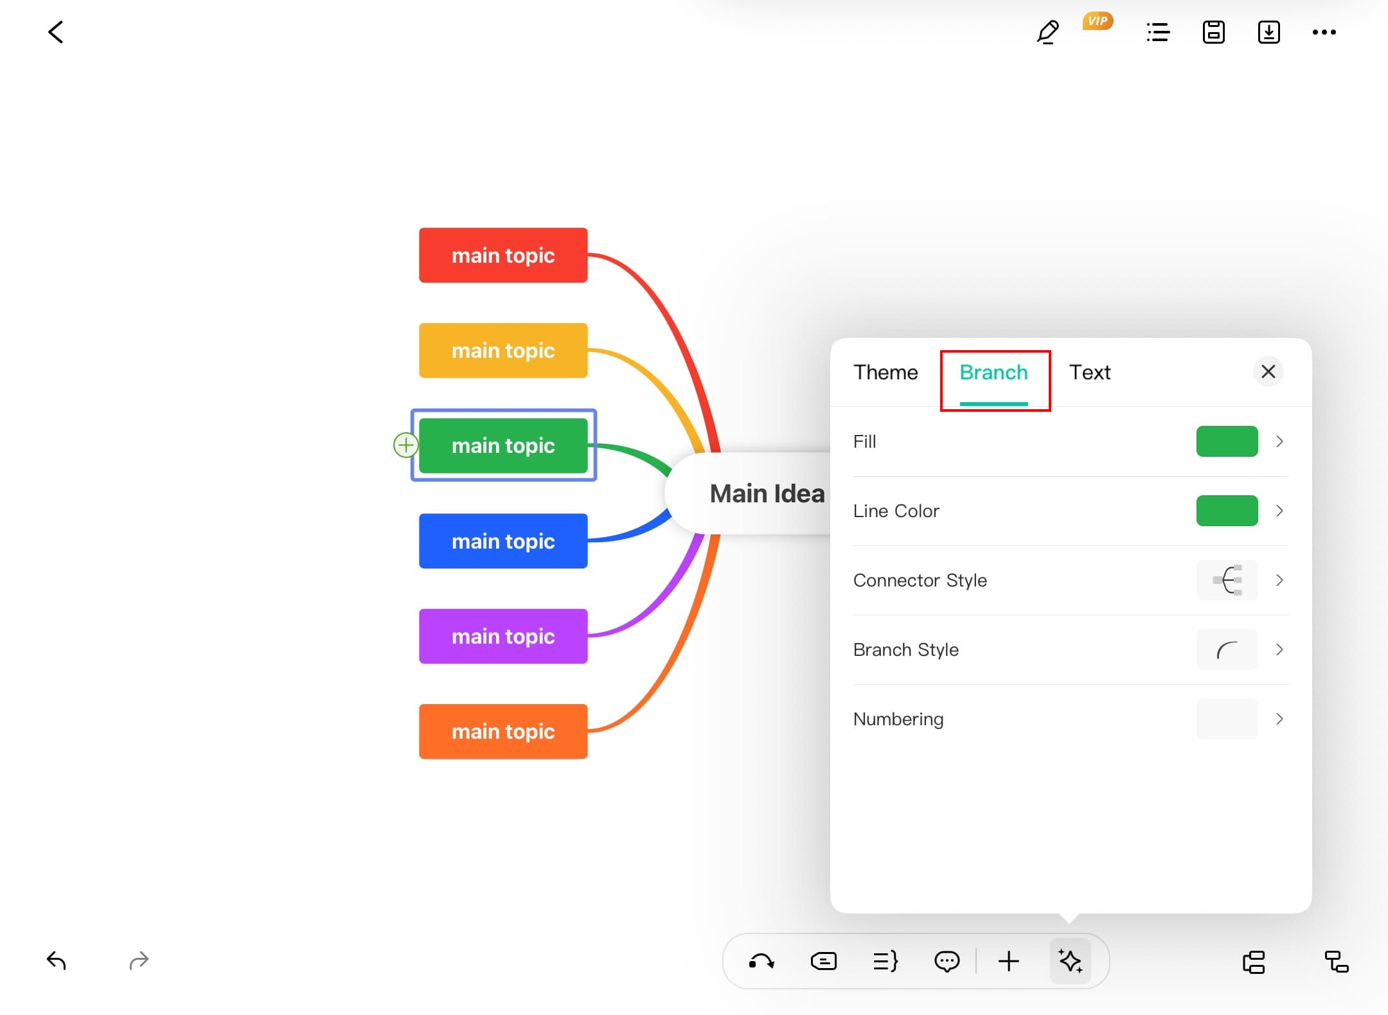Insert a summary bracket

click(885, 962)
